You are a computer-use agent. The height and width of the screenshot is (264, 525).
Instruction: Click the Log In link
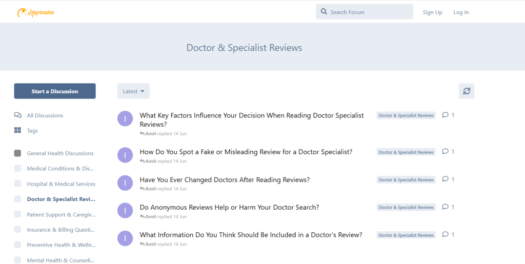point(461,12)
